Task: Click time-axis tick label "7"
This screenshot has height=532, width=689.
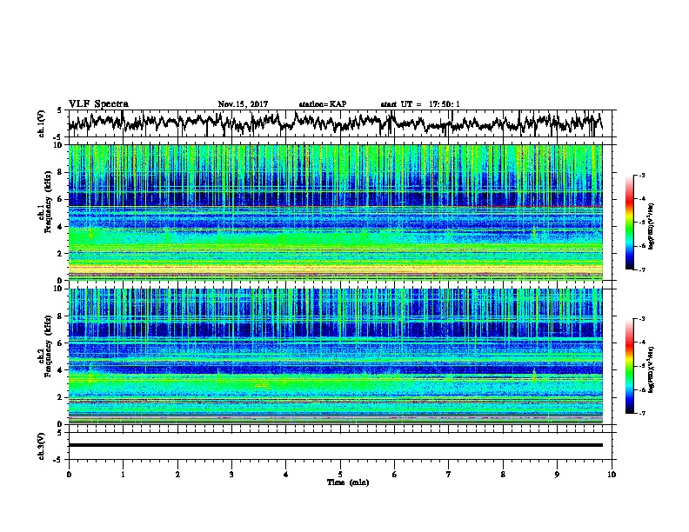Action: point(449,475)
